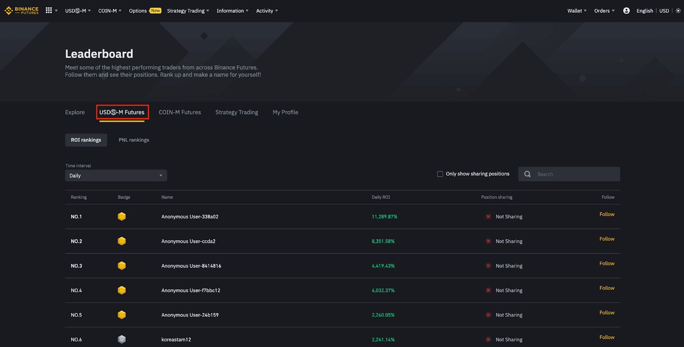Click the Daily ROI column header
This screenshot has width=684, height=347.
pyautogui.click(x=381, y=197)
